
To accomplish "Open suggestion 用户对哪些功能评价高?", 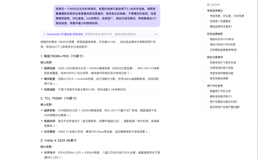I will (x=224, y=102).
